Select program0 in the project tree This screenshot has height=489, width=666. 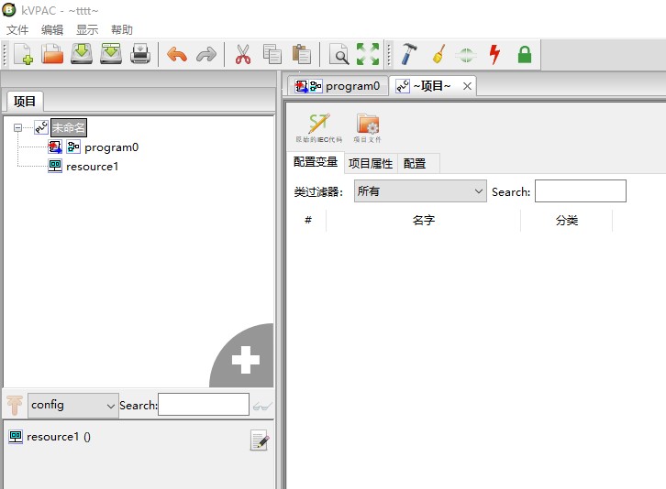tap(111, 147)
